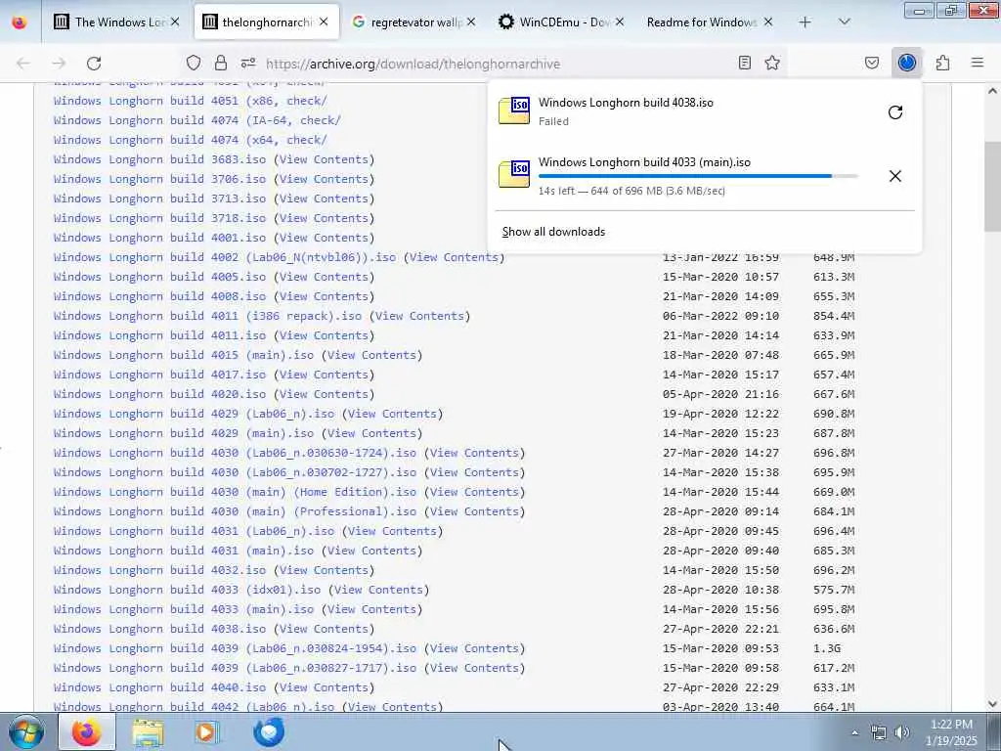The height and width of the screenshot is (751, 1001).
Task: Open build 4074 (IA-64, check/ folder link
Action: point(197,120)
